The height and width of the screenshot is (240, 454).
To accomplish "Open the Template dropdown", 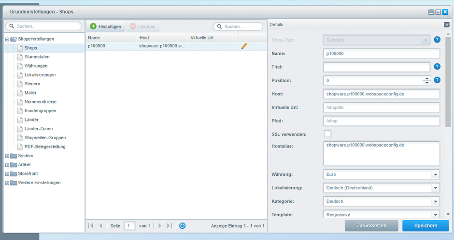I will (436, 214).
